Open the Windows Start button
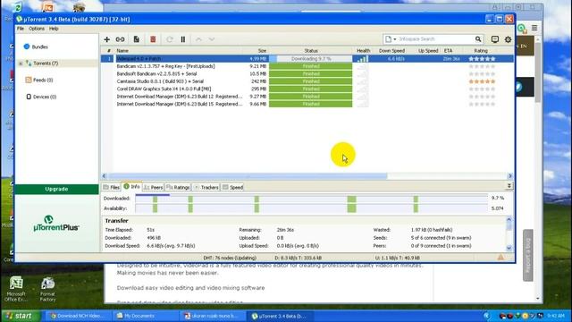The height and width of the screenshot is (322, 572). click(20, 316)
